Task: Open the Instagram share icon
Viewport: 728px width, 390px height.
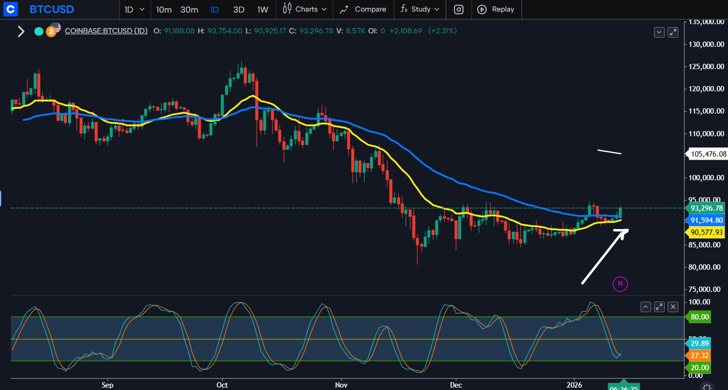Action: point(459,9)
